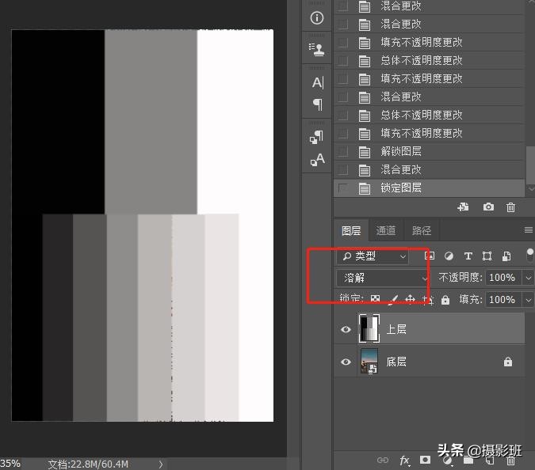Open the Info panel icon
Image resolution: width=535 pixels, height=470 pixels.
317,17
